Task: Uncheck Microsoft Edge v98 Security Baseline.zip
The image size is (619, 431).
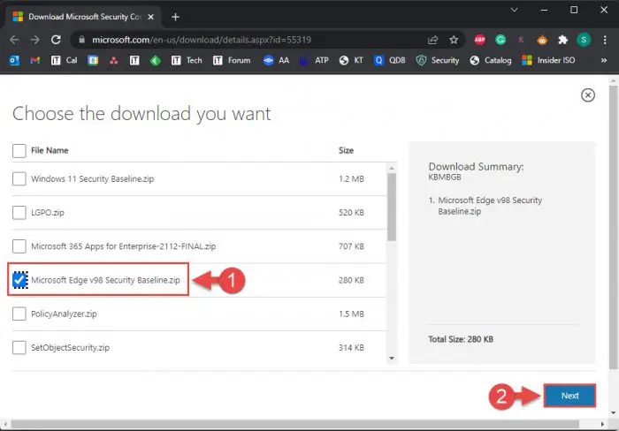Action: click(19, 281)
